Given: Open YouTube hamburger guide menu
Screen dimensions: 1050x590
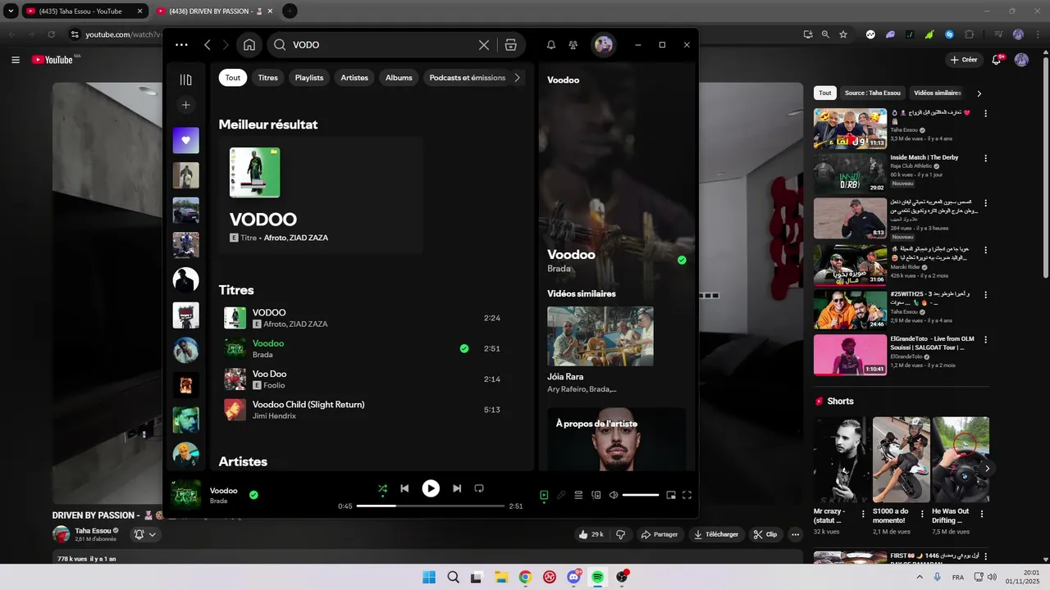Looking at the screenshot, I should tap(16, 60).
